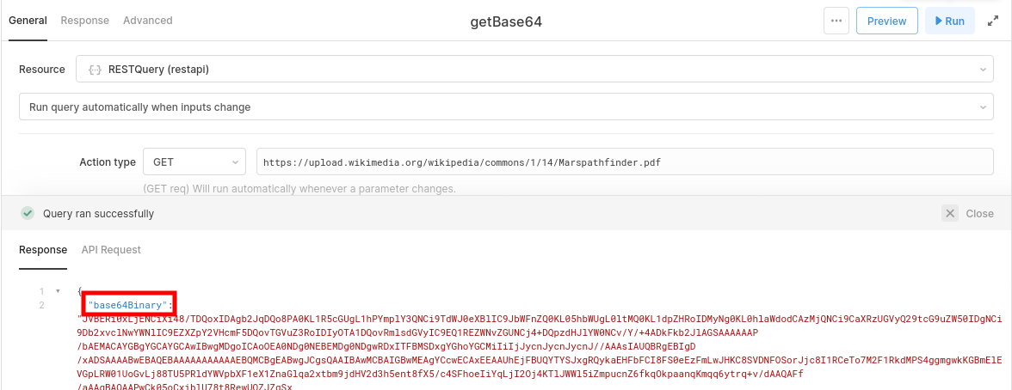1012x390 pixels.
Task: Open the Advanced tab
Action: tap(147, 21)
